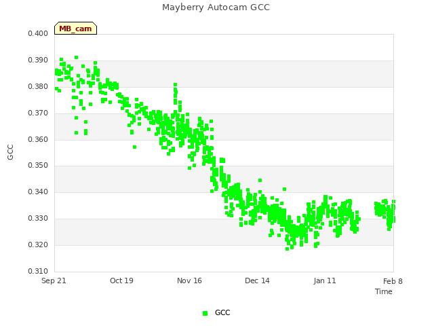Click the Dec 14 x-axis label
Image resolution: width=434 pixels, height=326 pixels.
tap(257, 280)
